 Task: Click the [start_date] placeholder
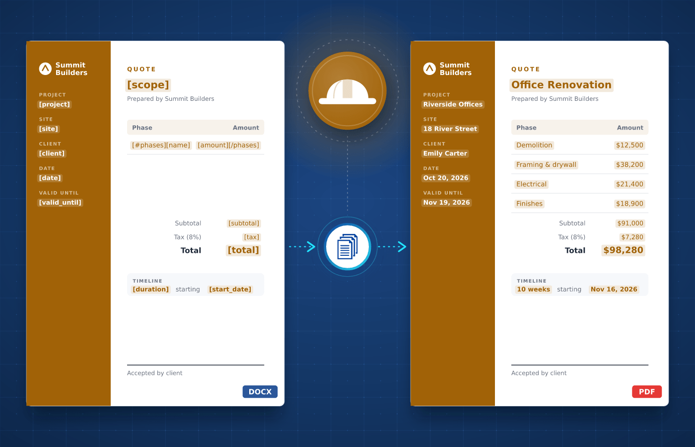tap(230, 290)
